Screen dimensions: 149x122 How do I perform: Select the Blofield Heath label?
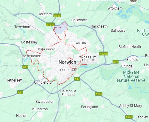coord(130,47)
